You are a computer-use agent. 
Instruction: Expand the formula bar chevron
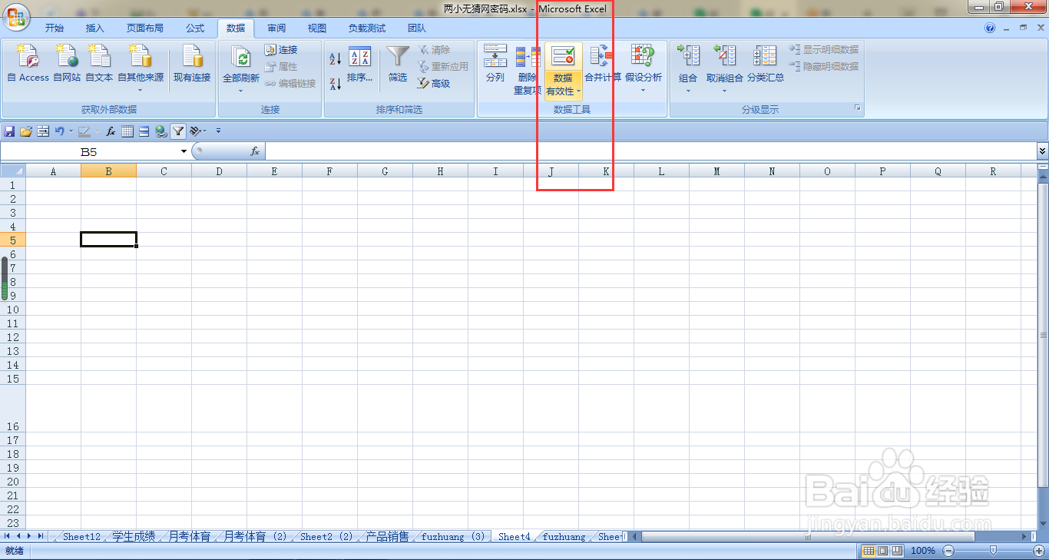click(x=1042, y=152)
